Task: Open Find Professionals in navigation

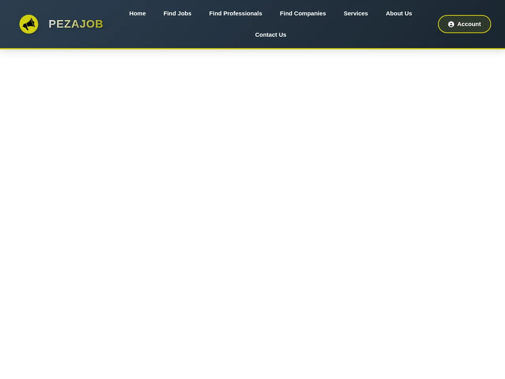Action: coord(236,13)
